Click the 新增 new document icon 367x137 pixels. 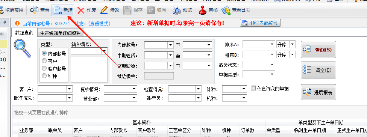(x=58, y=10)
